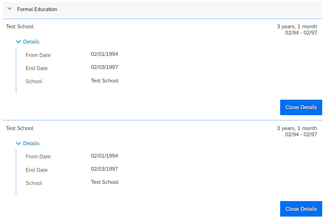The image size is (326, 219).
Task: Collapse the Details chevron in first entry
Action: (18, 42)
